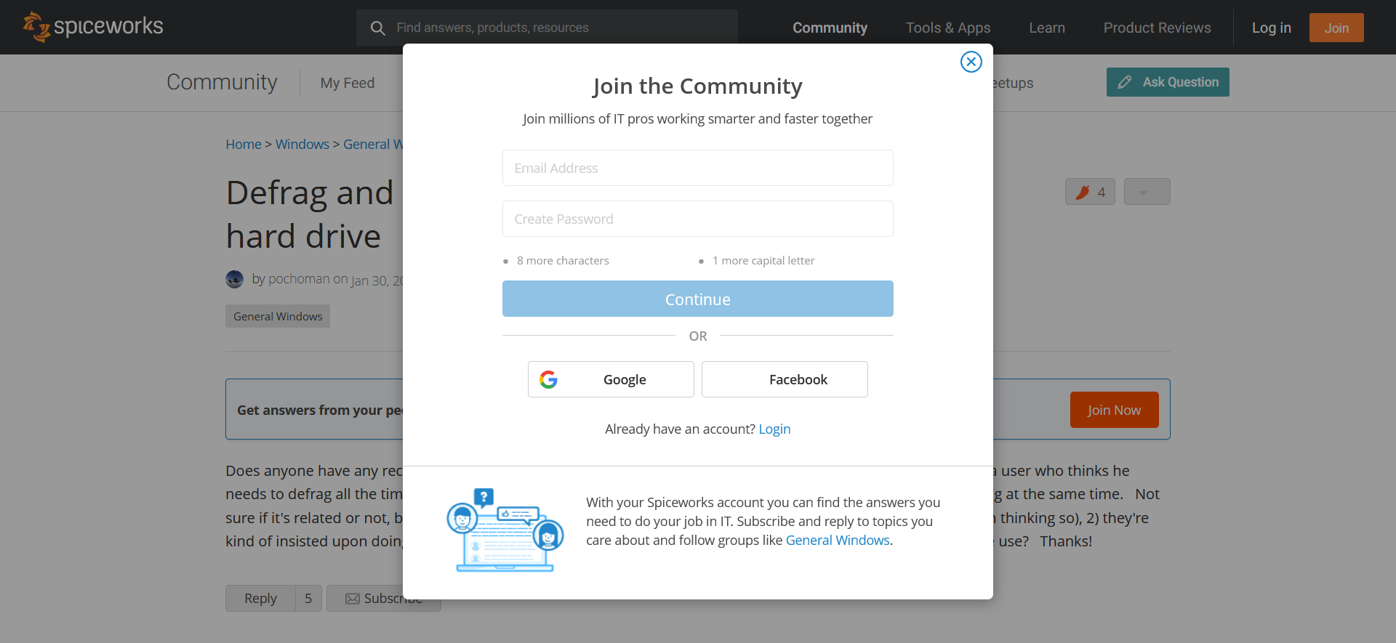Click the envelope icon on Subscribe

(x=353, y=598)
